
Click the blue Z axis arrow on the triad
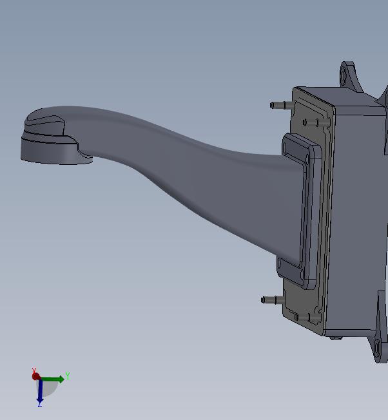(40, 392)
